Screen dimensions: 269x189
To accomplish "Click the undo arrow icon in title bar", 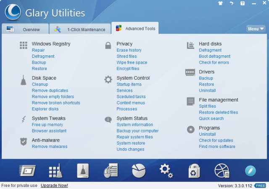I will click(x=231, y=3).
